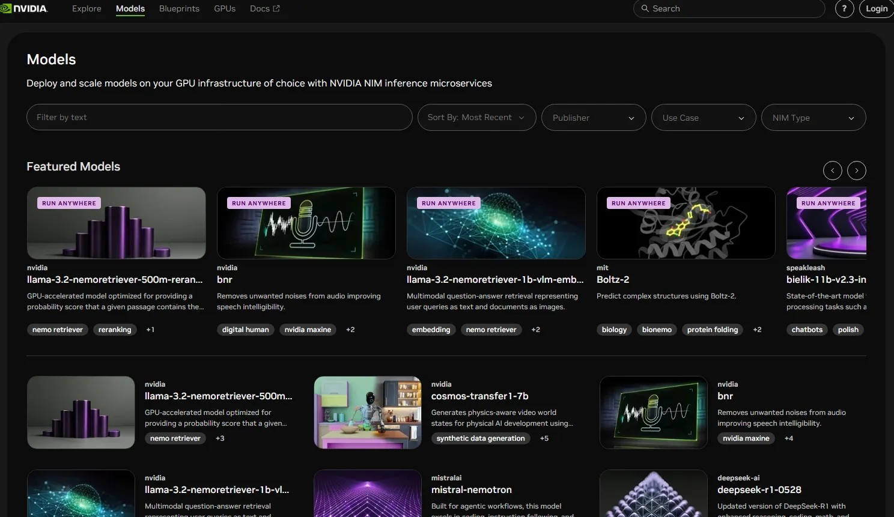Viewport: 894px width, 517px height.
Task: Expand the Publisher dropdown
Action: pos(594,117)
